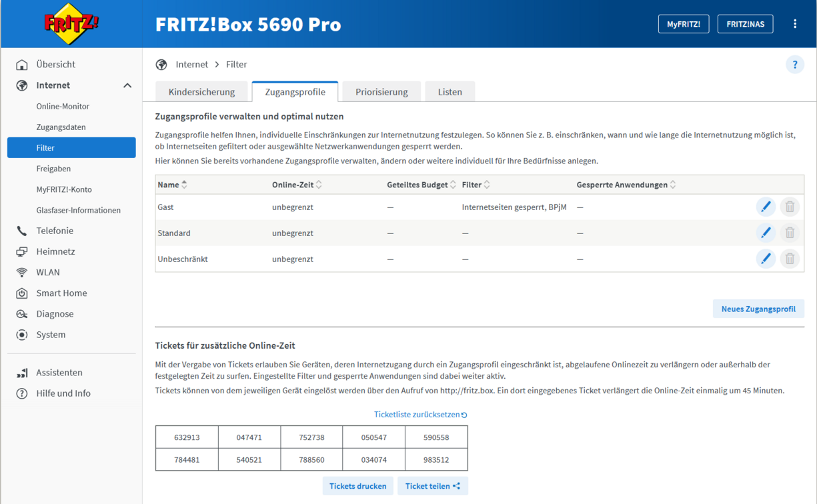Image resolution: width=817 pixels, height=504 pixels.
Task: Click the FRITZ! logo
Action: pos(71,24)
